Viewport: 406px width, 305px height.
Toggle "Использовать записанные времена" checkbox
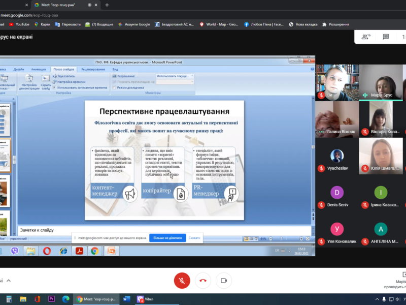(x=55, y=87)
